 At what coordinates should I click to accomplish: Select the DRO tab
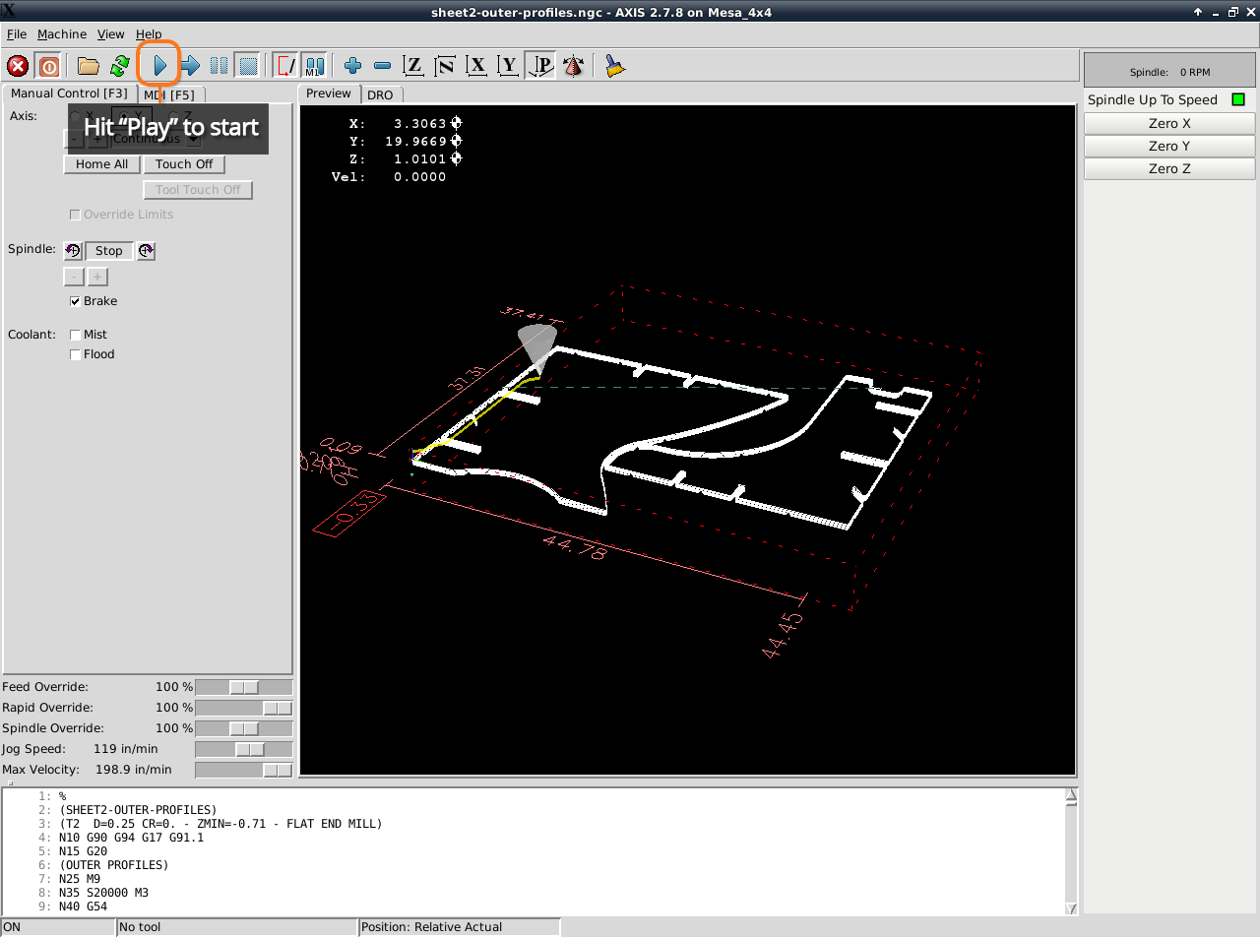point(380,94)
